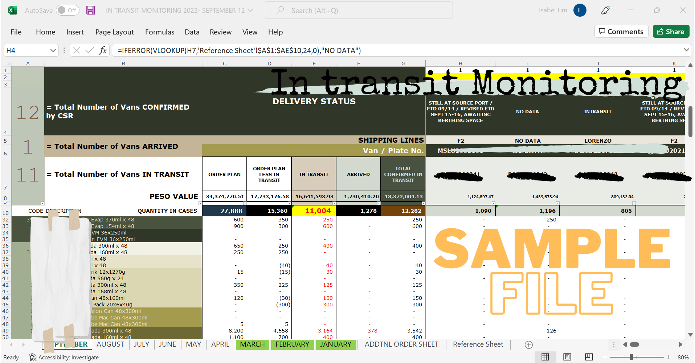Viewport: 695px width, 363px height.
Task: Confirm the formula with the checkmark icon
Action: click(x=90, y=50)
